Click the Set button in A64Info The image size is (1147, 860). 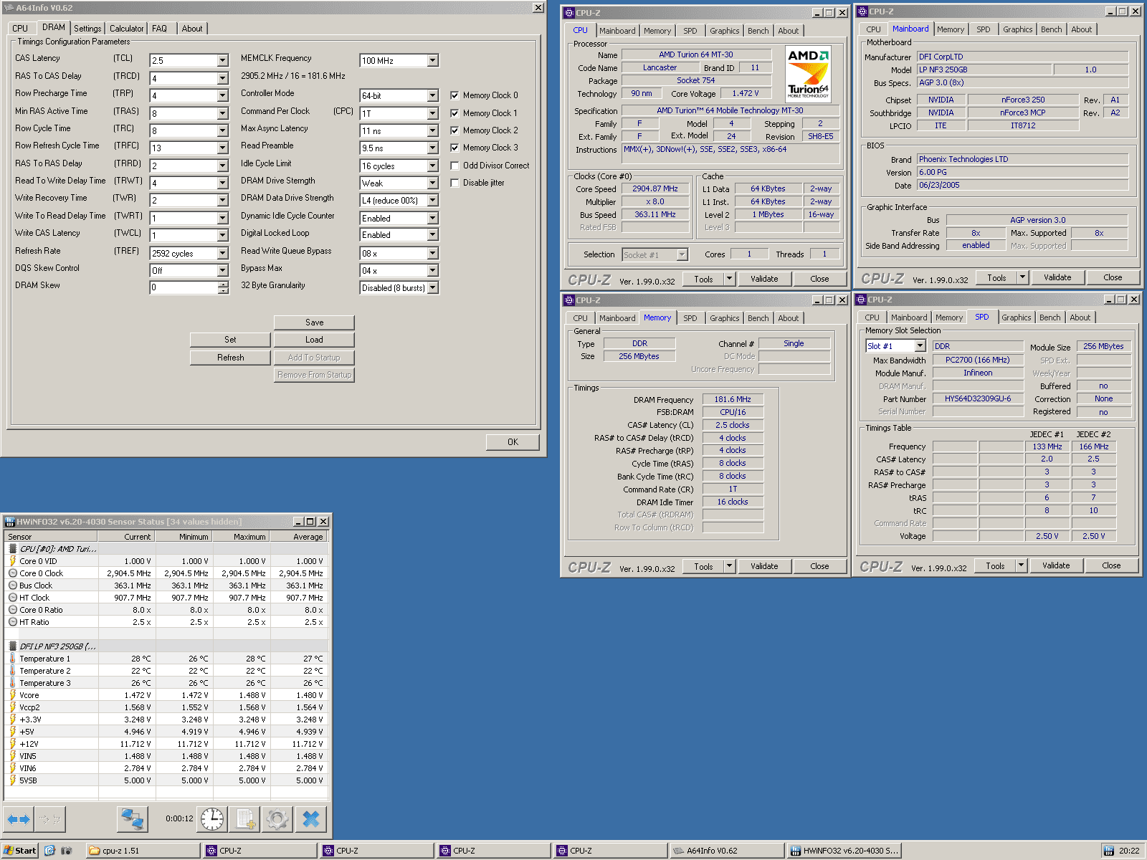[x=230, y=340]
